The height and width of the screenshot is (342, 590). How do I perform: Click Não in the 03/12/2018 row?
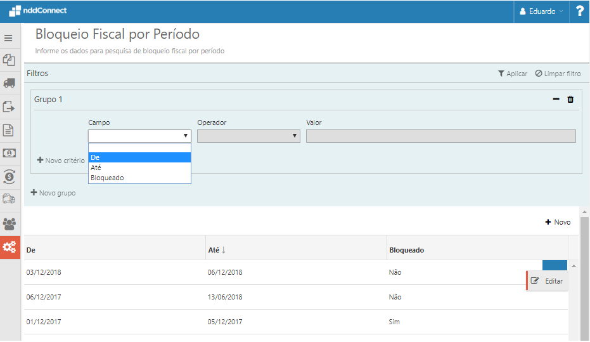[x=395, y=272]
